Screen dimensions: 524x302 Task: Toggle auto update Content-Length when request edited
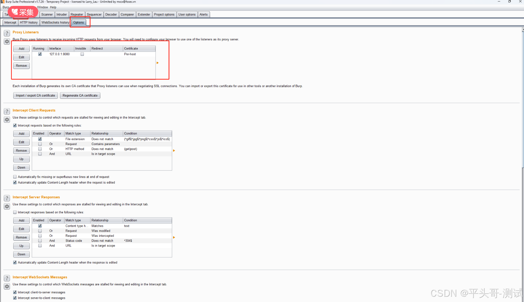pos(15,182)
